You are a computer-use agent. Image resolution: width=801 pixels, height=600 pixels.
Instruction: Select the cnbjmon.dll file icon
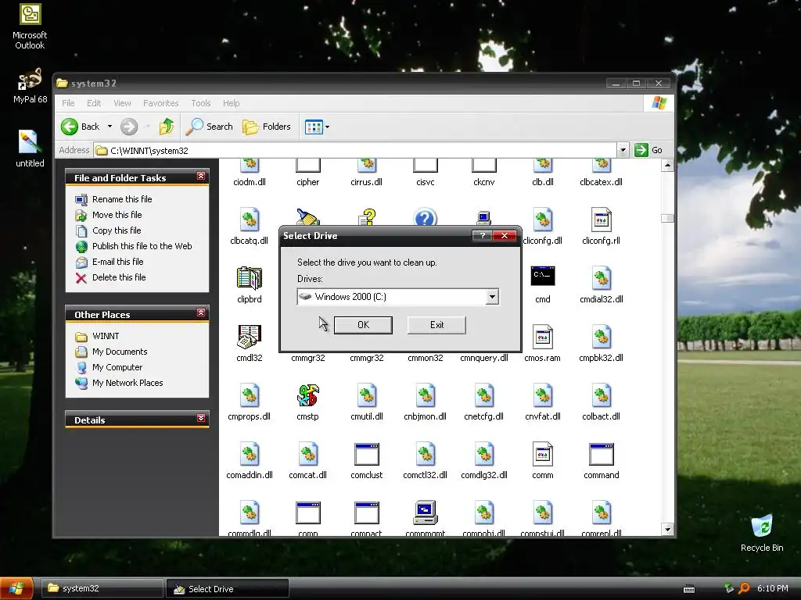pyautogui.click(x=425, y=395)
